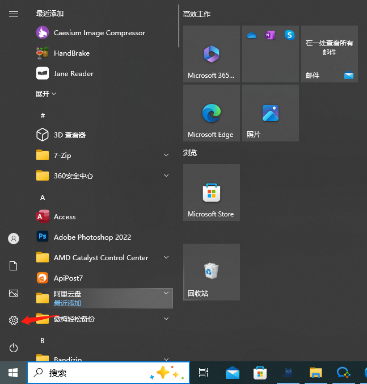This screenshot has width=367, height=384.
Task: Open OneNote icon in tile group
Action: coord(270,35)
